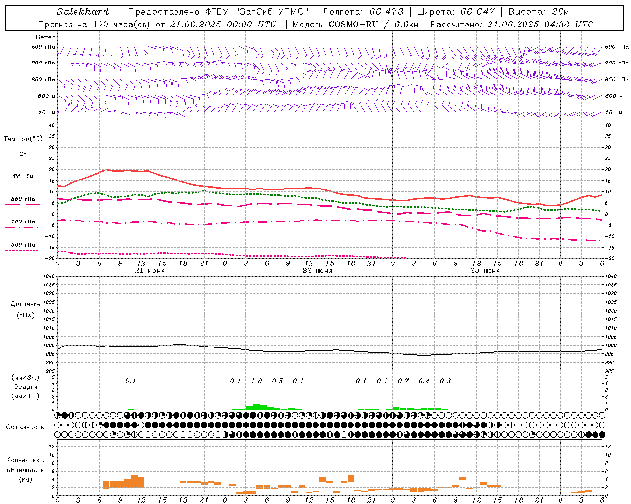The image size is (631, 504).
Task: Click the 23 июня date label
Action: tap(485, 271)
